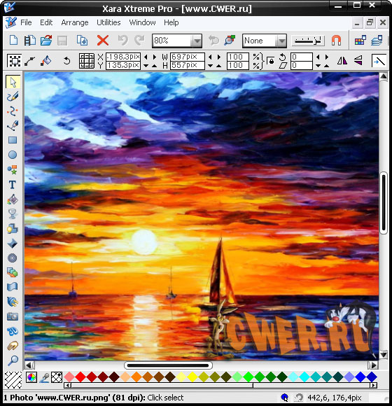Select the Text tool
Image resolution: width=392 pixels, height=406 pixels.
click(12, 185)
